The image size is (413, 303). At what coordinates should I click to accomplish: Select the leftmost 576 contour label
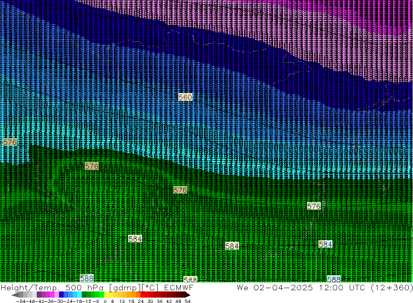click(10, 142)
